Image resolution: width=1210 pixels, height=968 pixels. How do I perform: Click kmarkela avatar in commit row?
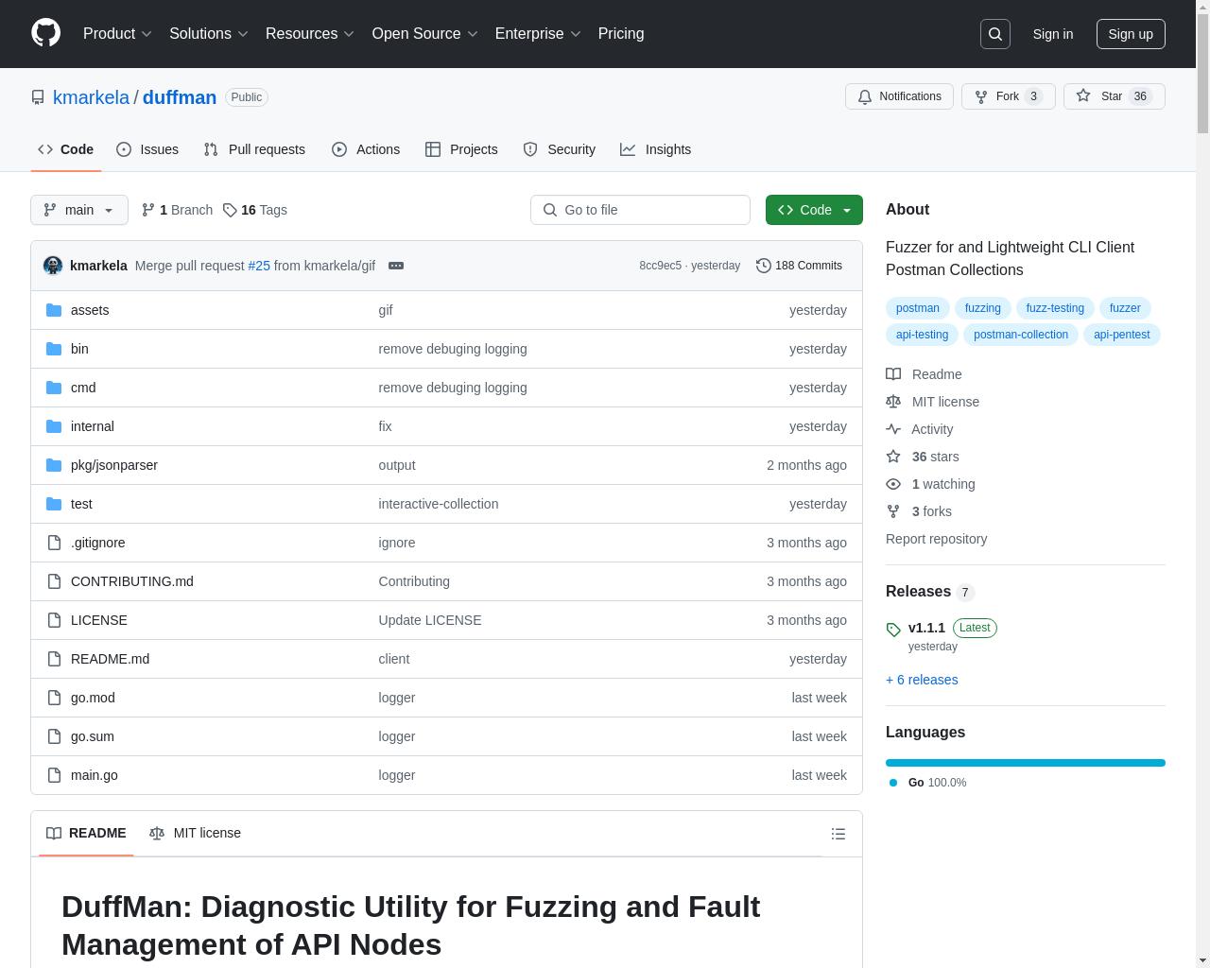point(53,266)
